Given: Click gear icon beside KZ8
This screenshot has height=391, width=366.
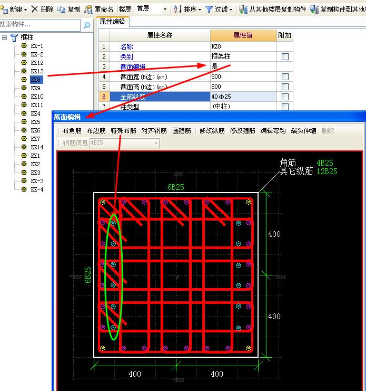Looking at the screenshot, I should pyautogui.click(x=24, y=79).
